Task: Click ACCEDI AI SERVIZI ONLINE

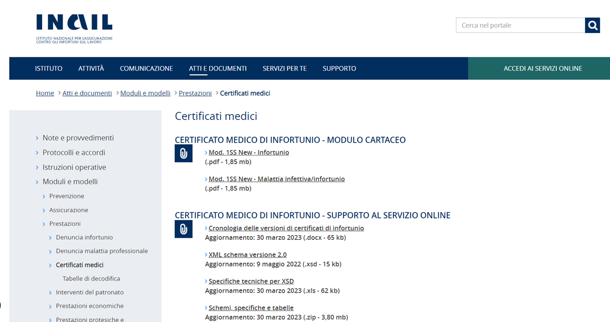Action: click(538, 68)
